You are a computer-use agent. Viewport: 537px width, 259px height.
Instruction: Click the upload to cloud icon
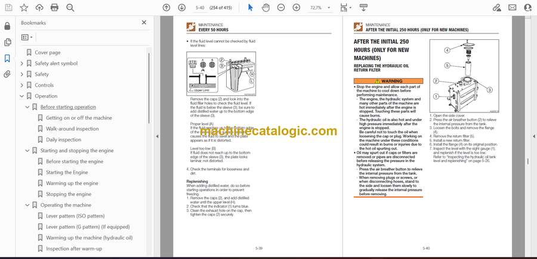(x=39, y=8)
